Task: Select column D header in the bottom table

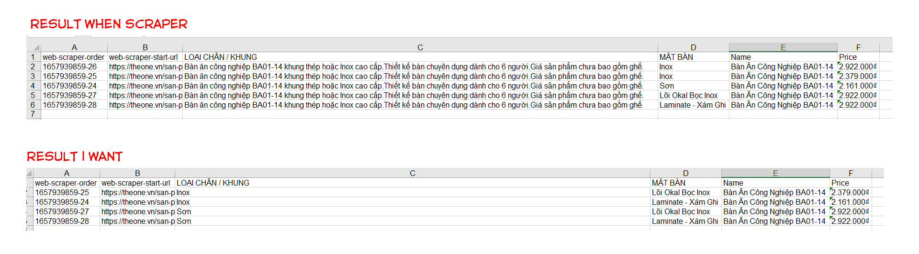Action: coord(685,173)
